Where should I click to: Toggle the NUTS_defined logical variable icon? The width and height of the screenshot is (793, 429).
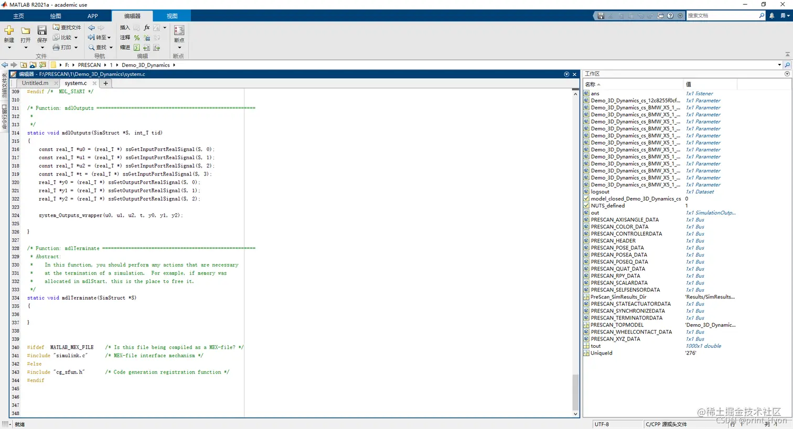[x=586, y=205]
